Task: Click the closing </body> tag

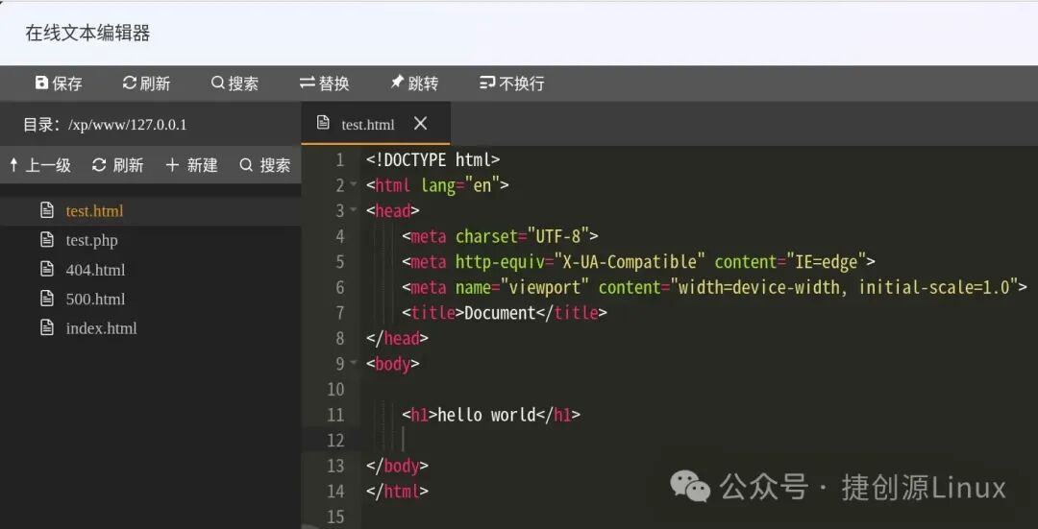Action: 397,466
